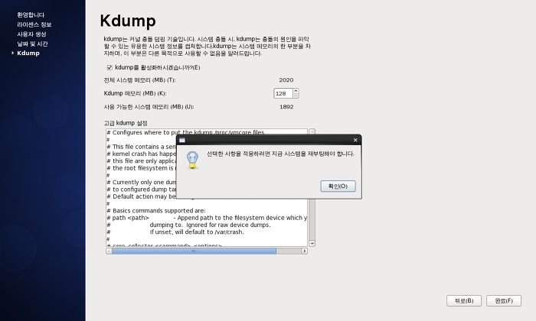The height and width of the screenshot is (321, 536).
Task: Close the reboot notice dialog with X
Action: tap(355, 140)
